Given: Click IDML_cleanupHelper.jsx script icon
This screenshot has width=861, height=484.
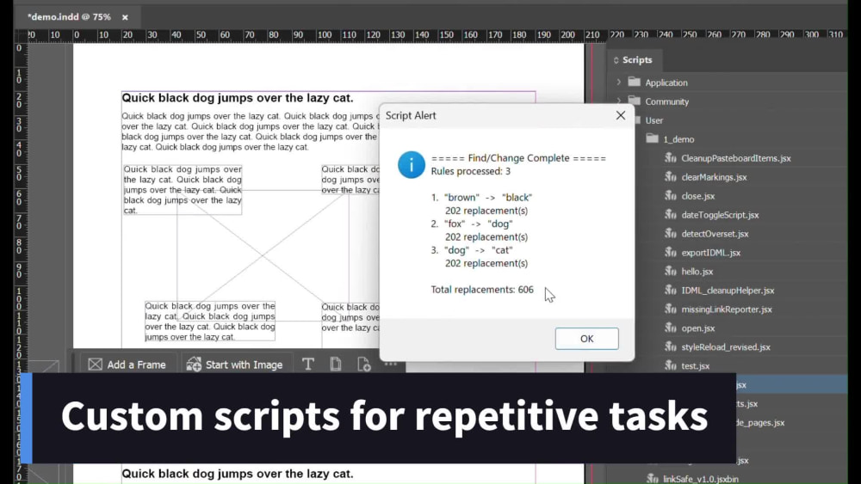Looking at the screenshot, I should pyautogui.click(x=671, y=290).
